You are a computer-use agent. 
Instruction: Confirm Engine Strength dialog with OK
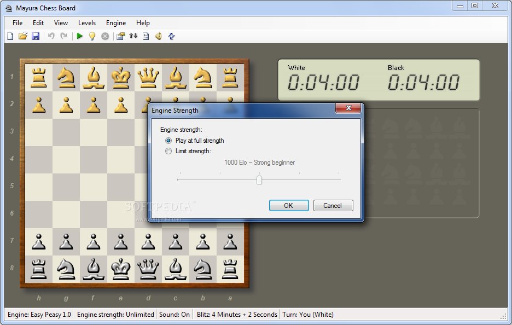pyautogui.click(x=289, y=206)
